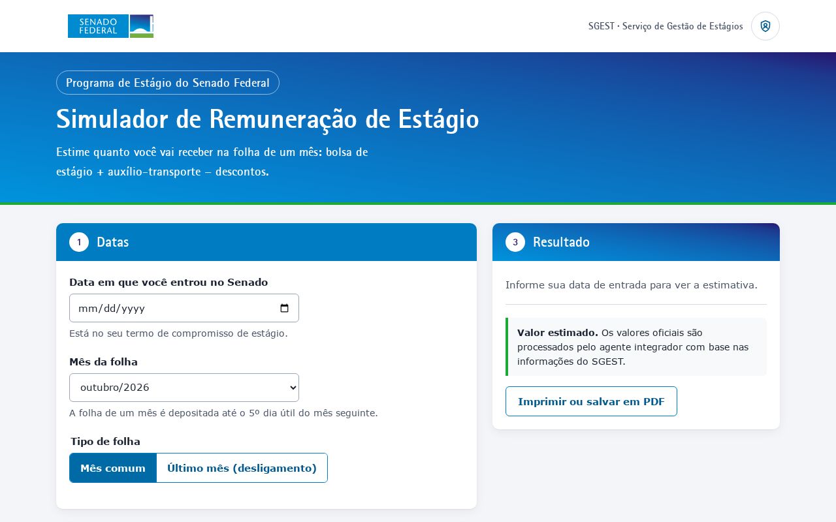Select Último mês (desligamento) option
Viewport: 836px width, 522px height.
[x=242, y=468]
